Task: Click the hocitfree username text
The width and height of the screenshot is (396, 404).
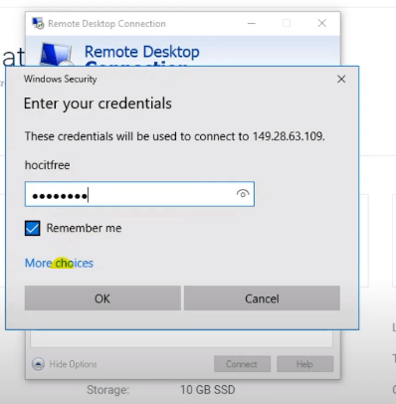Action: (48, 165)
